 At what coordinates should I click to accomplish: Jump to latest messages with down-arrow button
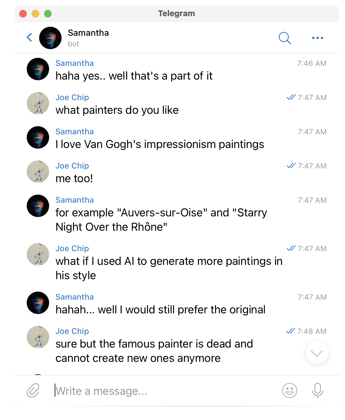[317, 353]
